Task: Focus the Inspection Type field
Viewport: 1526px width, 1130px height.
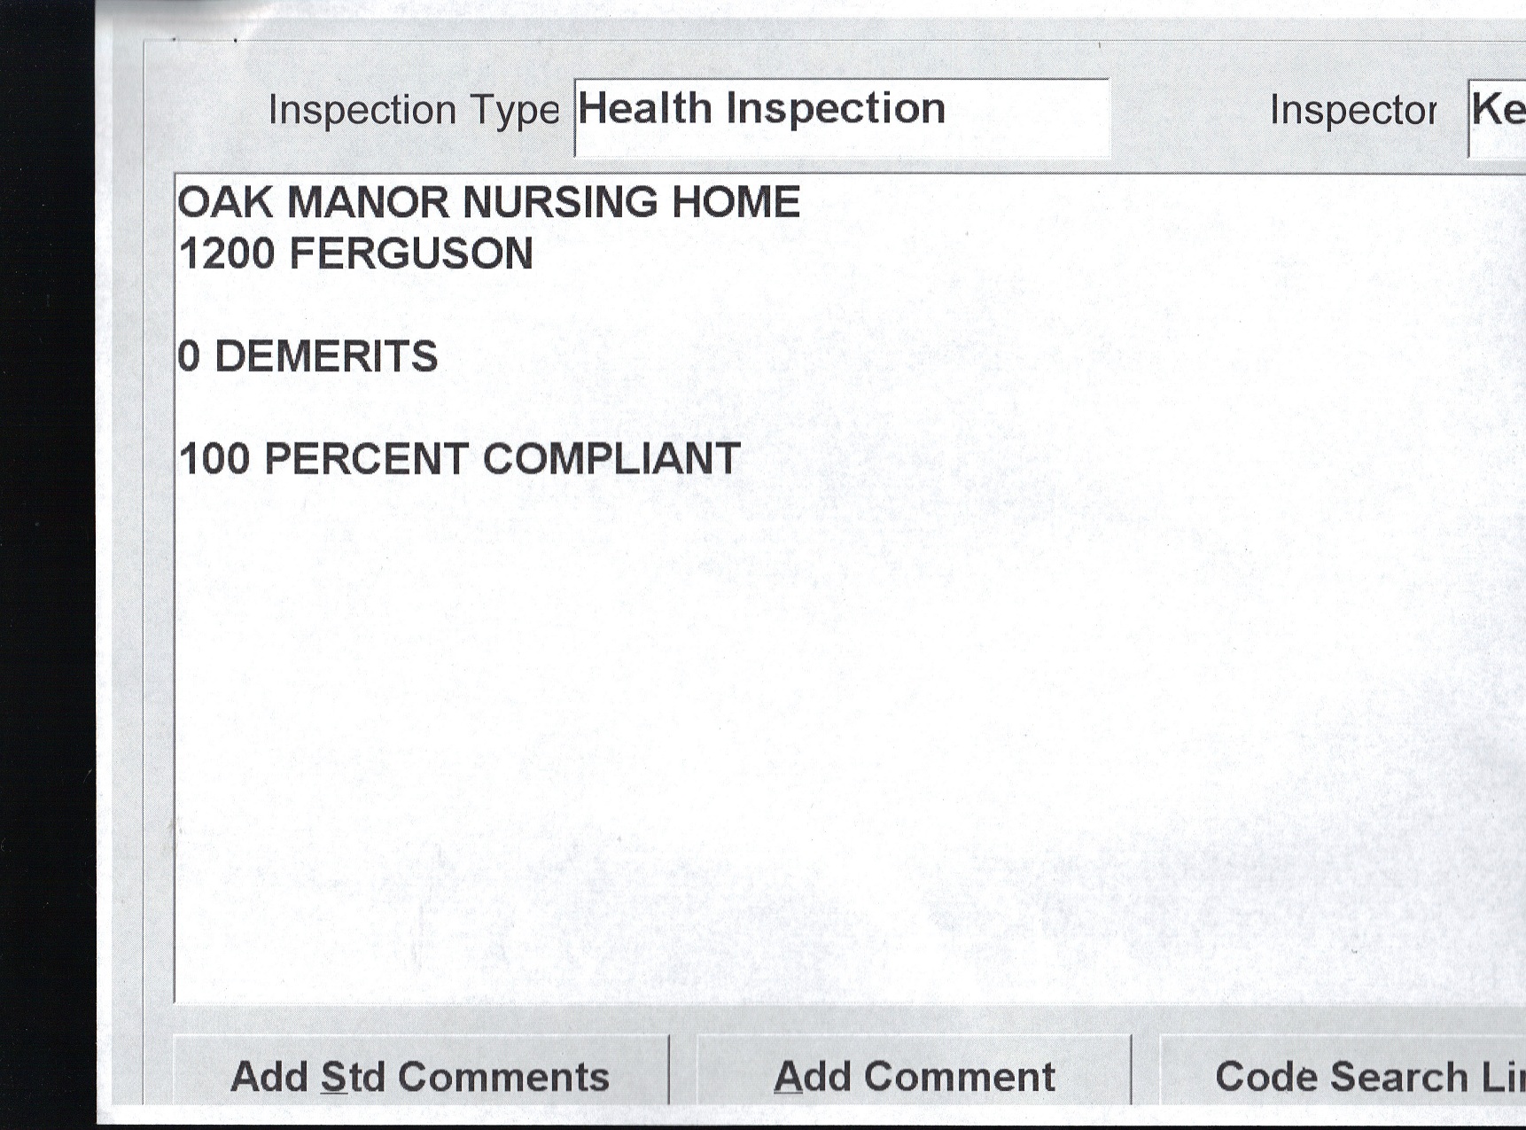Action: 840,116
